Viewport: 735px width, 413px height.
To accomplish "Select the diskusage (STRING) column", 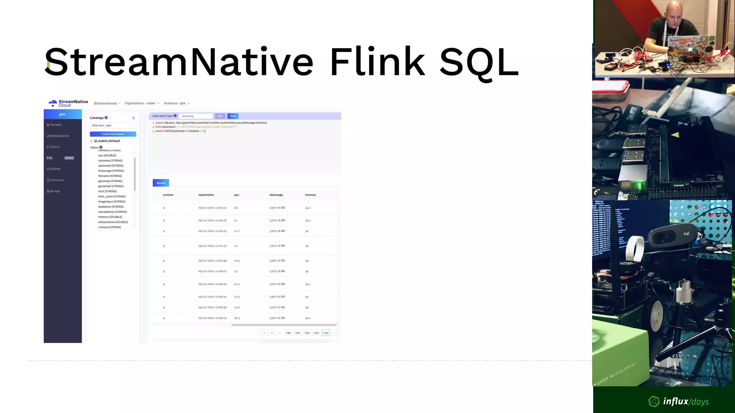I will click(111, 171).
